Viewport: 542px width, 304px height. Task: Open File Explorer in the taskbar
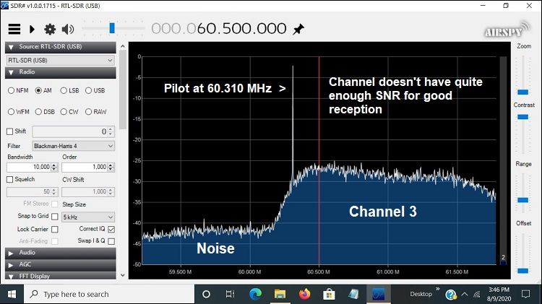click(x=280, y=294)
